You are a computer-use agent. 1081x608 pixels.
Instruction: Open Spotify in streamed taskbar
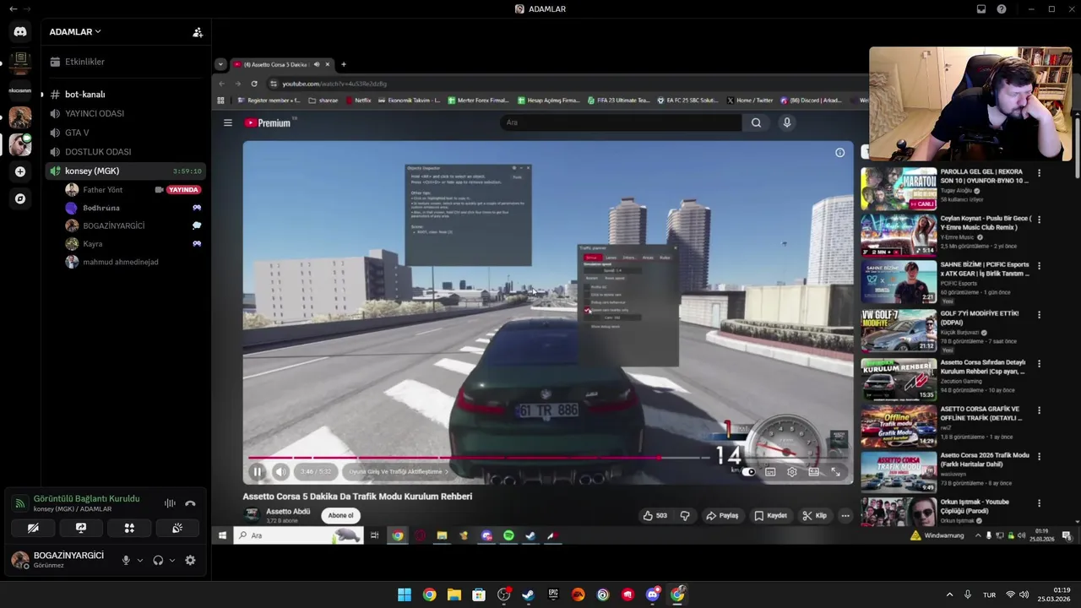pyautogui.click(x=508, y=535)
